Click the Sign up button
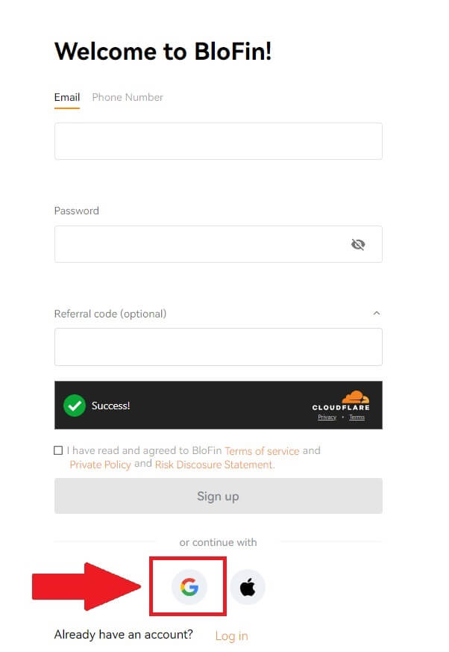The height and width of the screenshot is (652, 449). click(x=219, y=496)
